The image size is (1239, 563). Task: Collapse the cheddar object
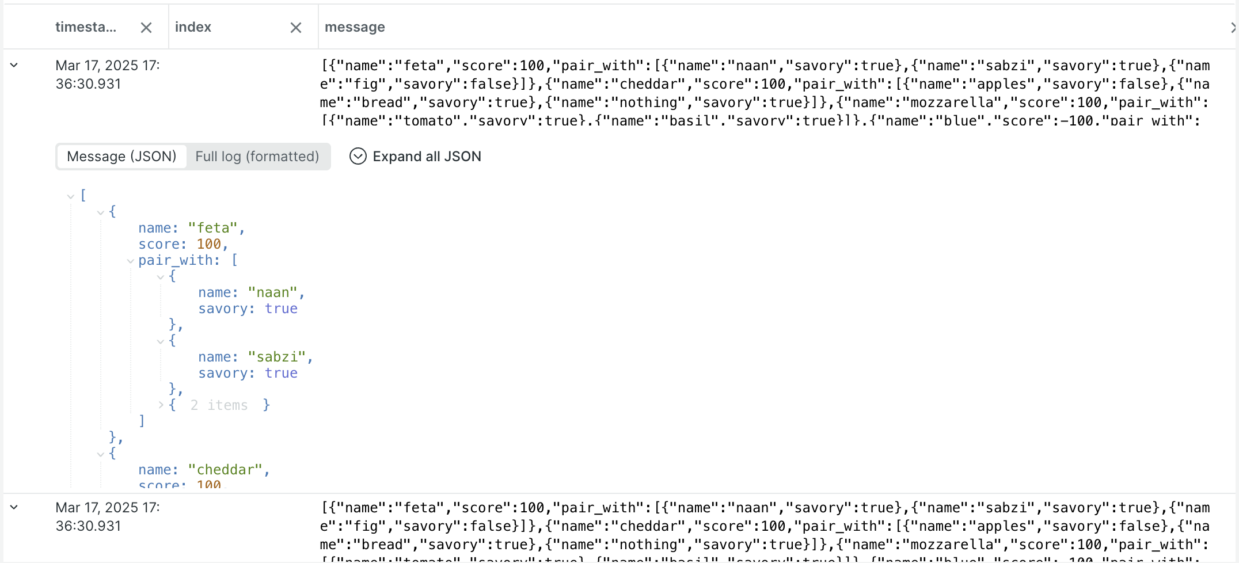(x=101, y=454)
